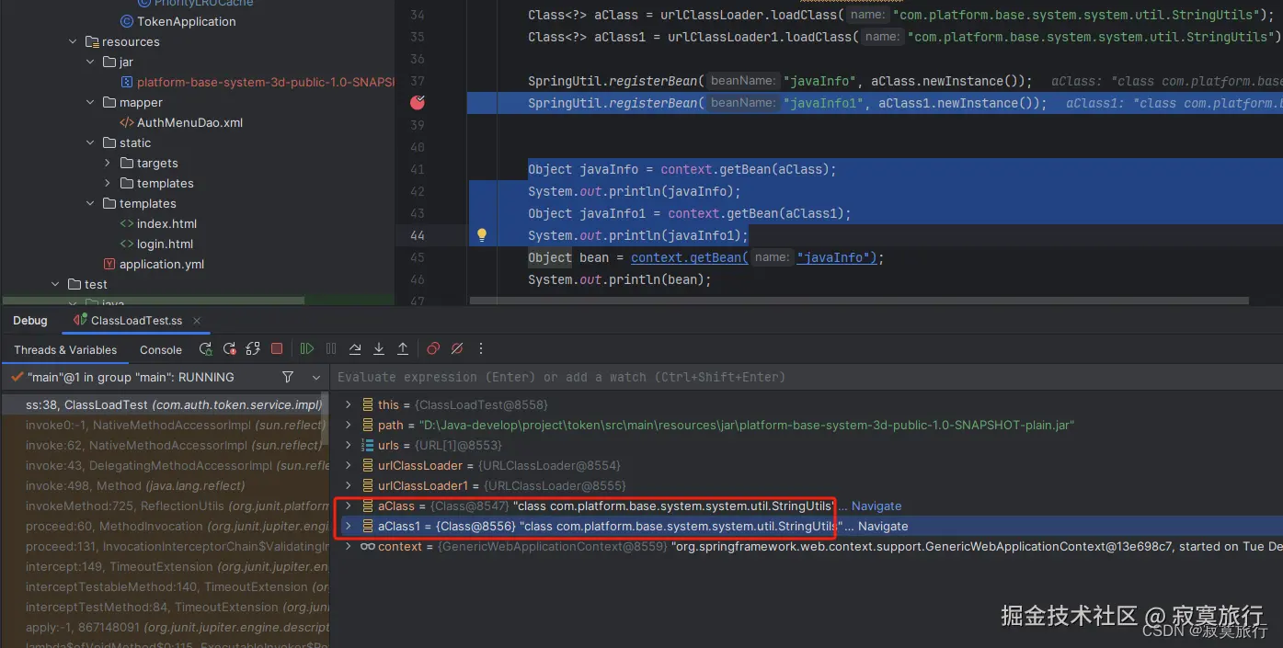The width and height of the screenshot is (1283, 648).
Task: Click the Rerun ClassLoadTest debug icon
Action: point(205,349)
